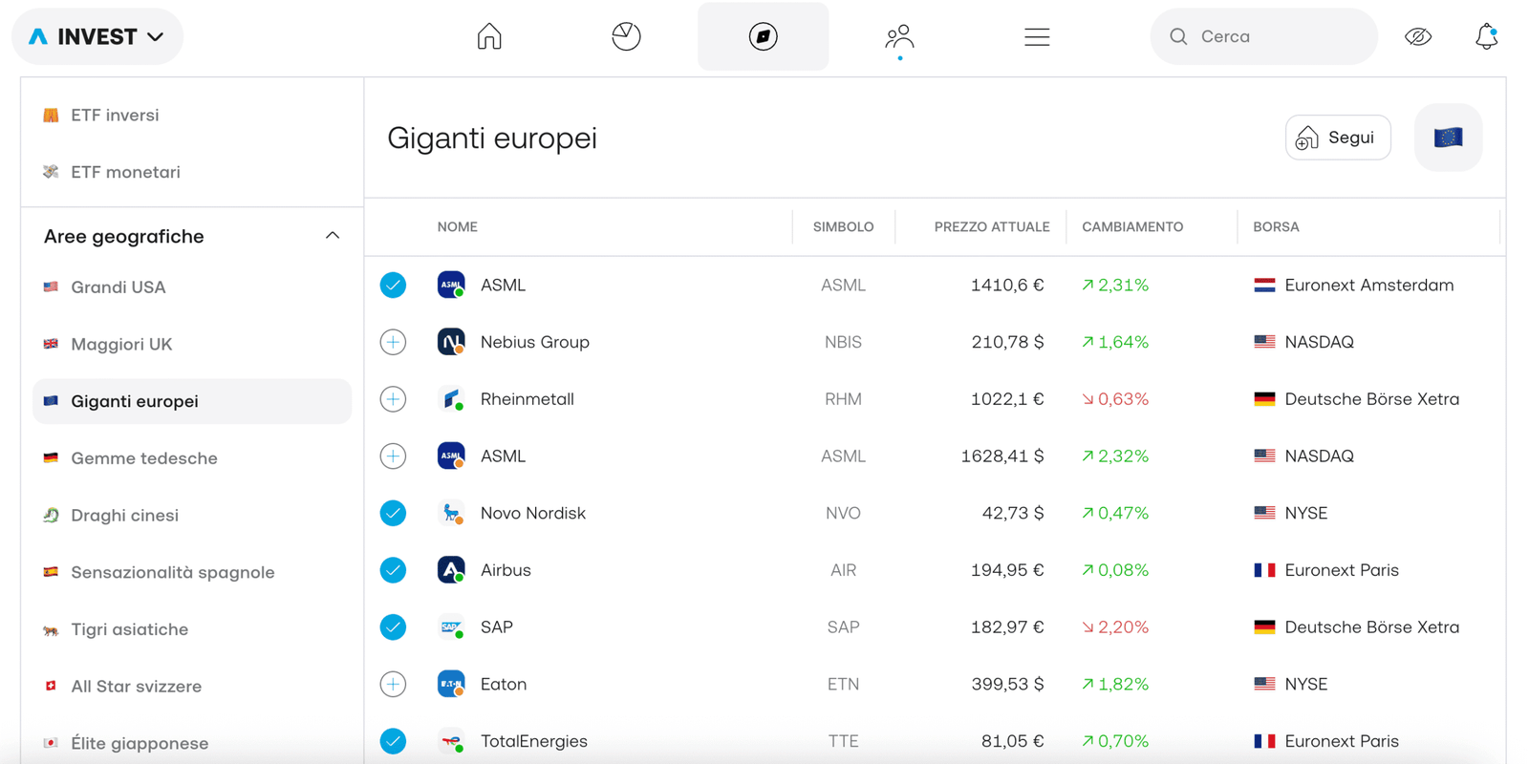
Task: Select Maggiori UK in sidebar
Action: click(x=192, y=344)
